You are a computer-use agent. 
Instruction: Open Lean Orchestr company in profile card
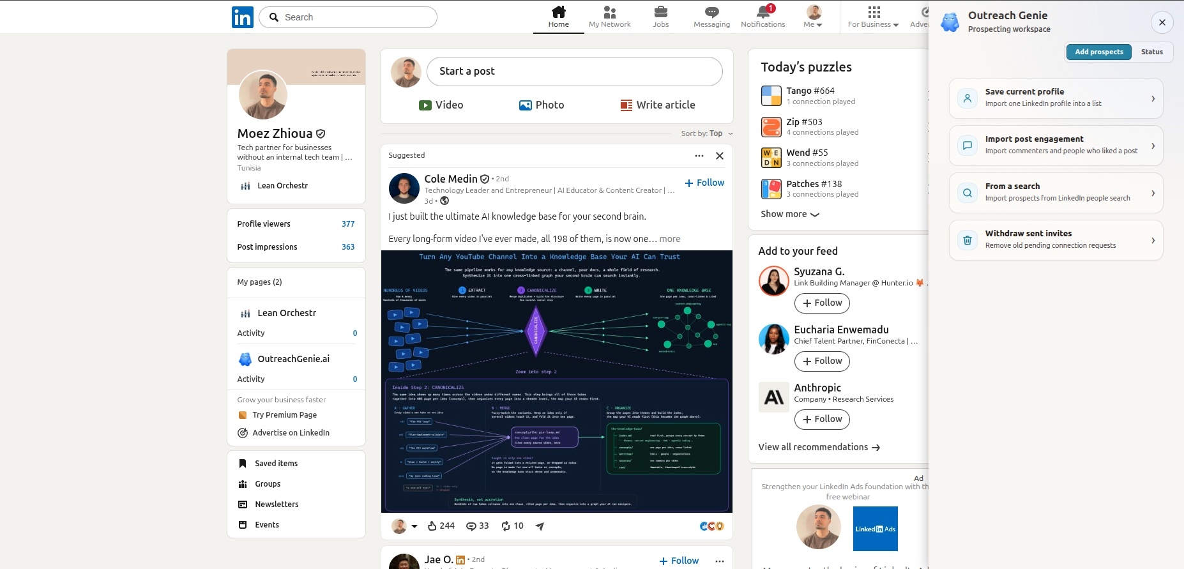tap(274, 186)
